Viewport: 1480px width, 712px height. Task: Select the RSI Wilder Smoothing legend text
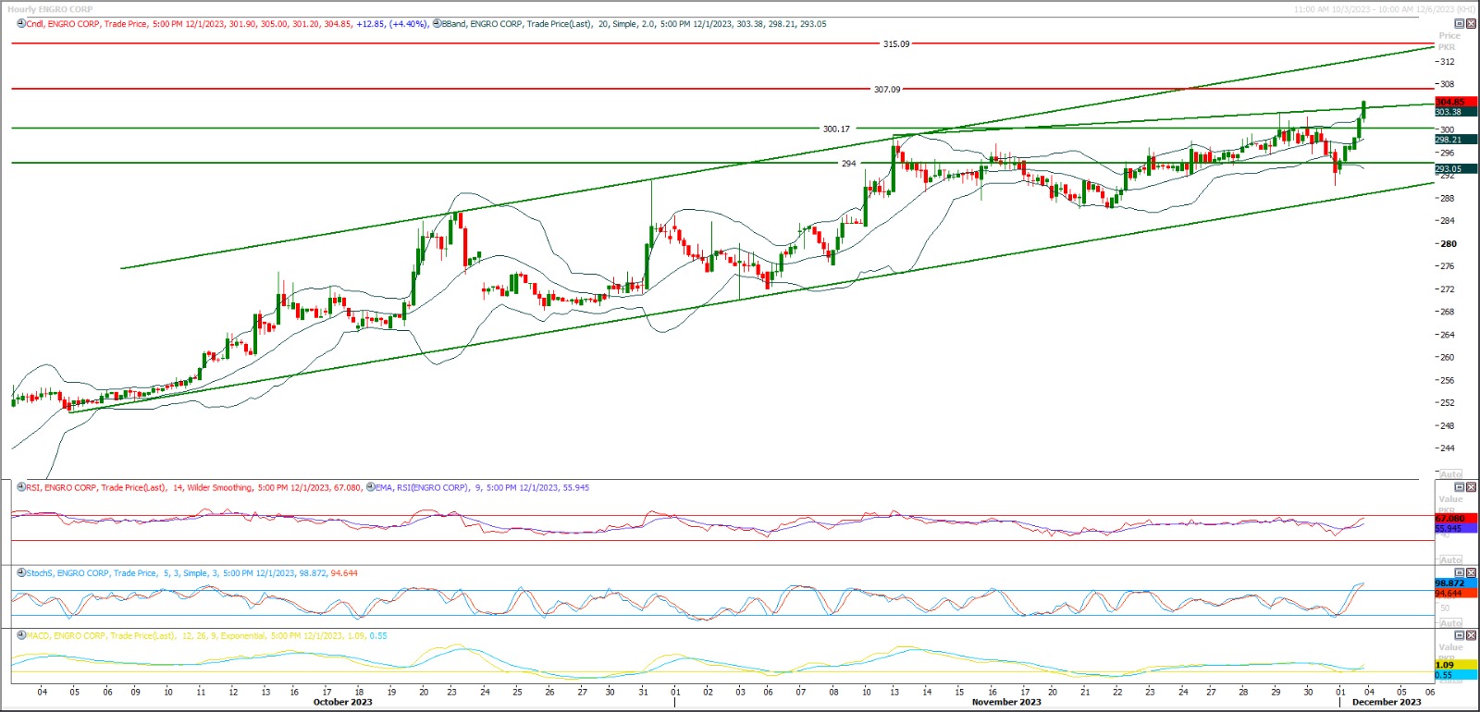[194, 487]
